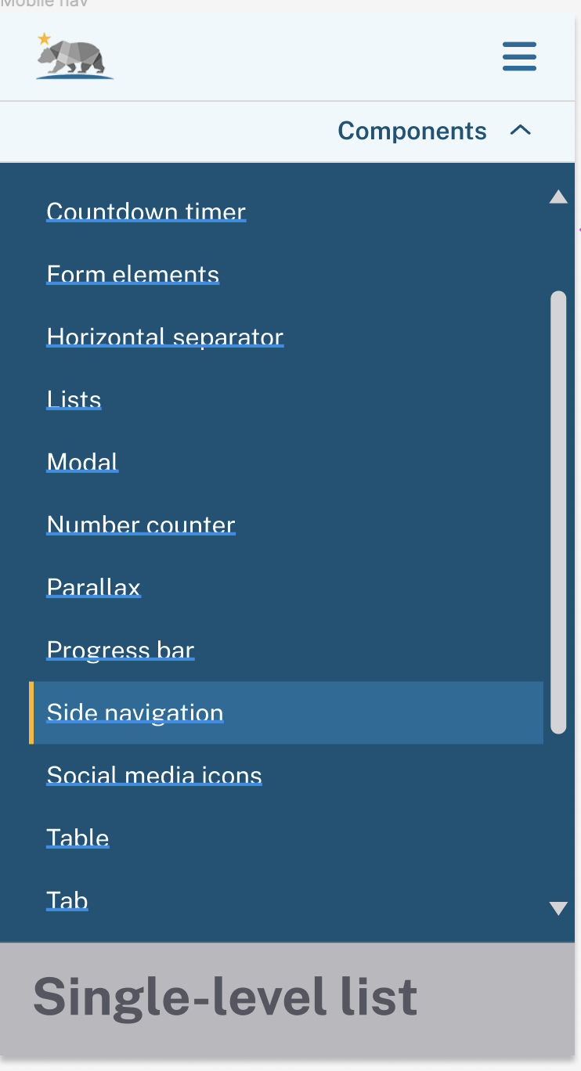The image size is (581, 1071).
Task: Open the "Lists" component page
Action: point(74,399)
